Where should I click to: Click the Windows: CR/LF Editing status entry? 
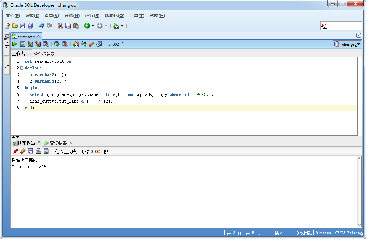[x=339, y=233]
